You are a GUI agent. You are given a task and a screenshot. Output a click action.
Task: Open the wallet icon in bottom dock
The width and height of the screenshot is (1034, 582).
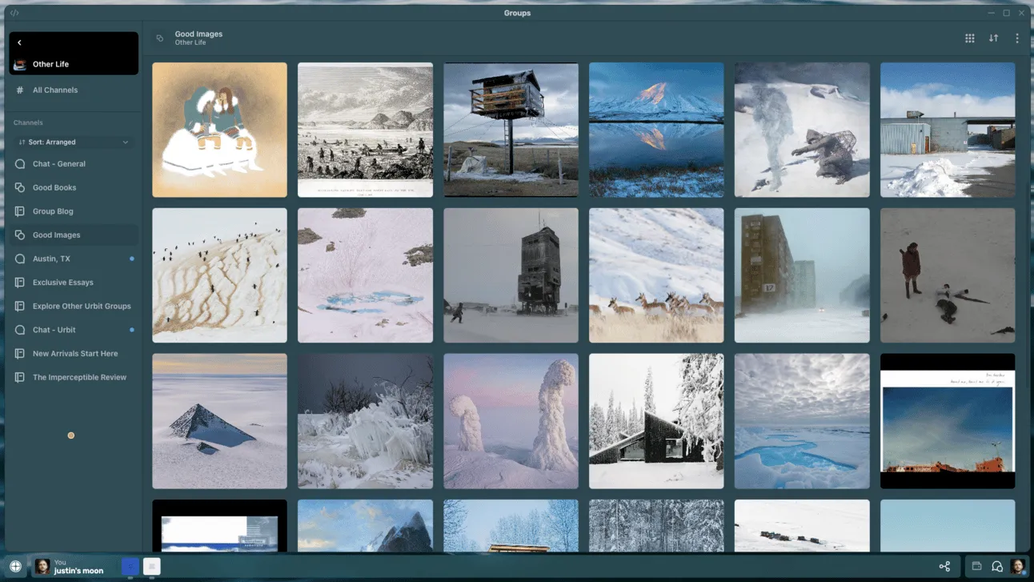[976, 566]
